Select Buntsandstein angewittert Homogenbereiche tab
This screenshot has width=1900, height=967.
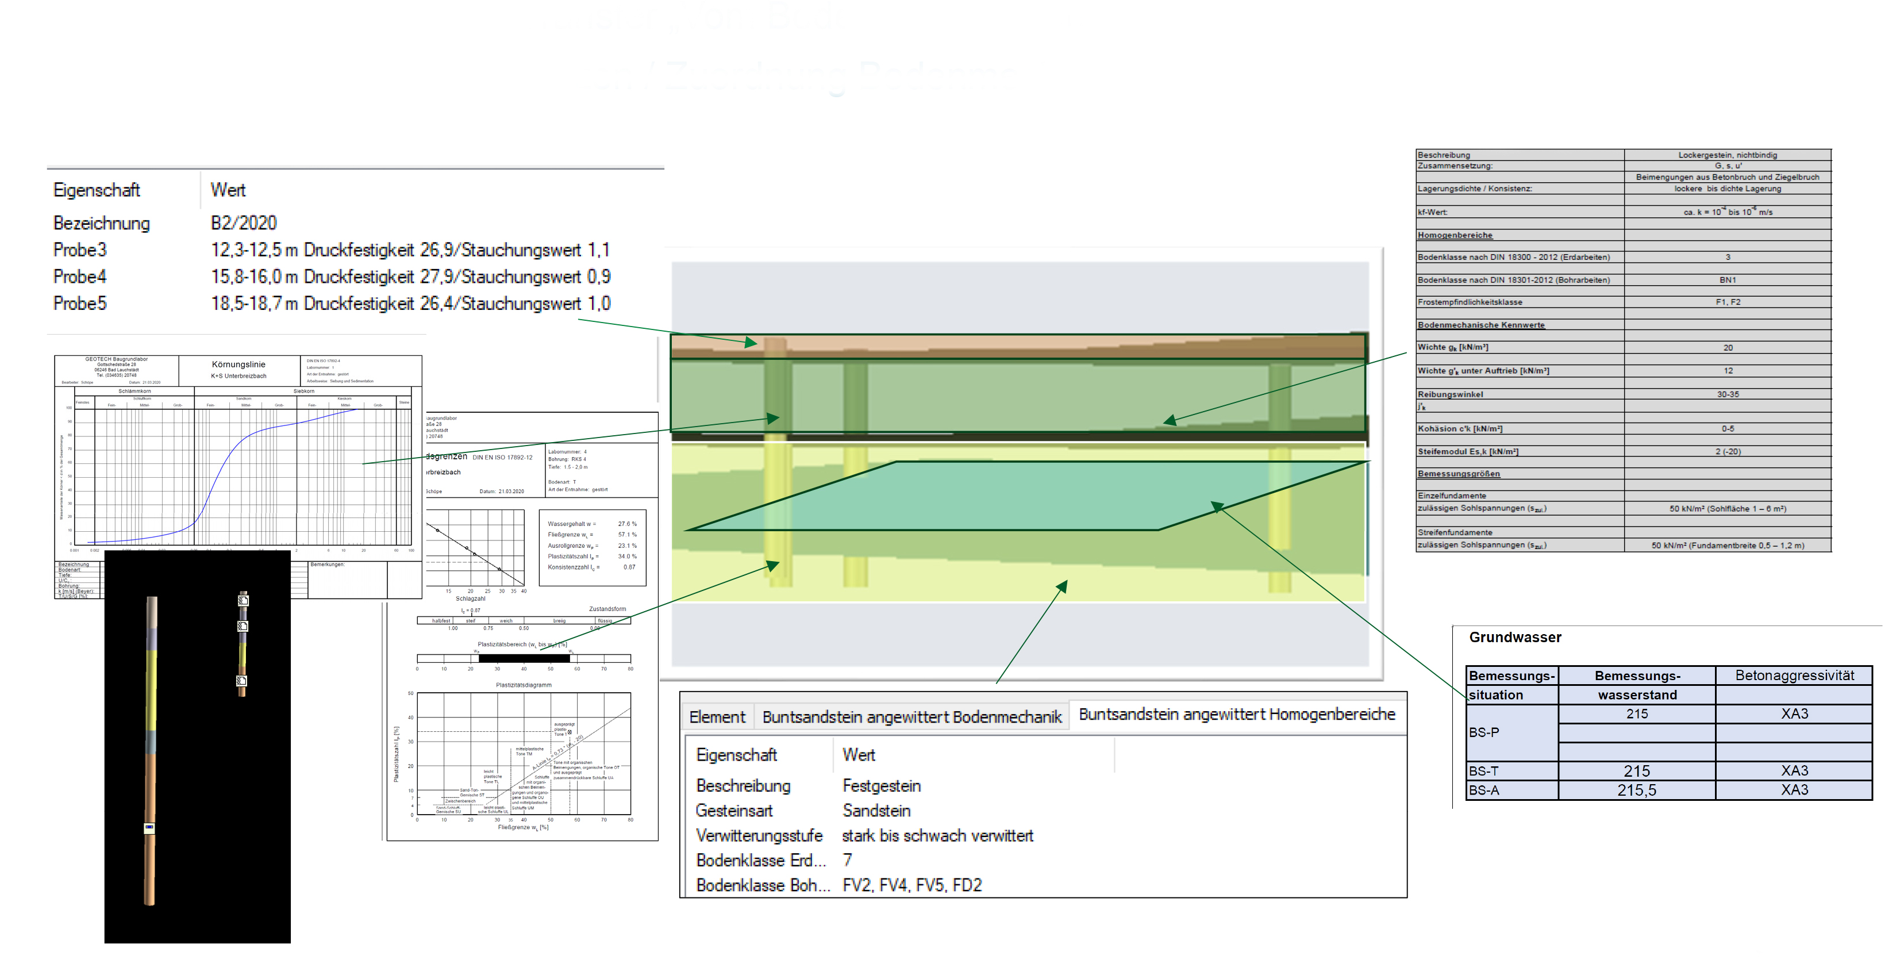1236,714
